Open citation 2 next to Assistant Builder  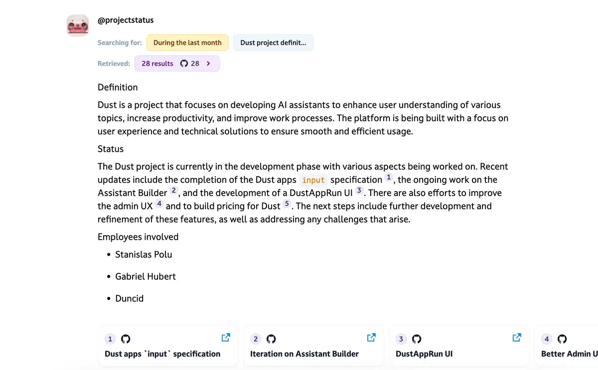click(x=173, y=190)
